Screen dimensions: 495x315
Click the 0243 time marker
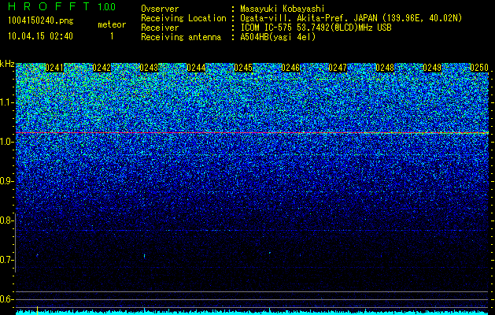149,68
